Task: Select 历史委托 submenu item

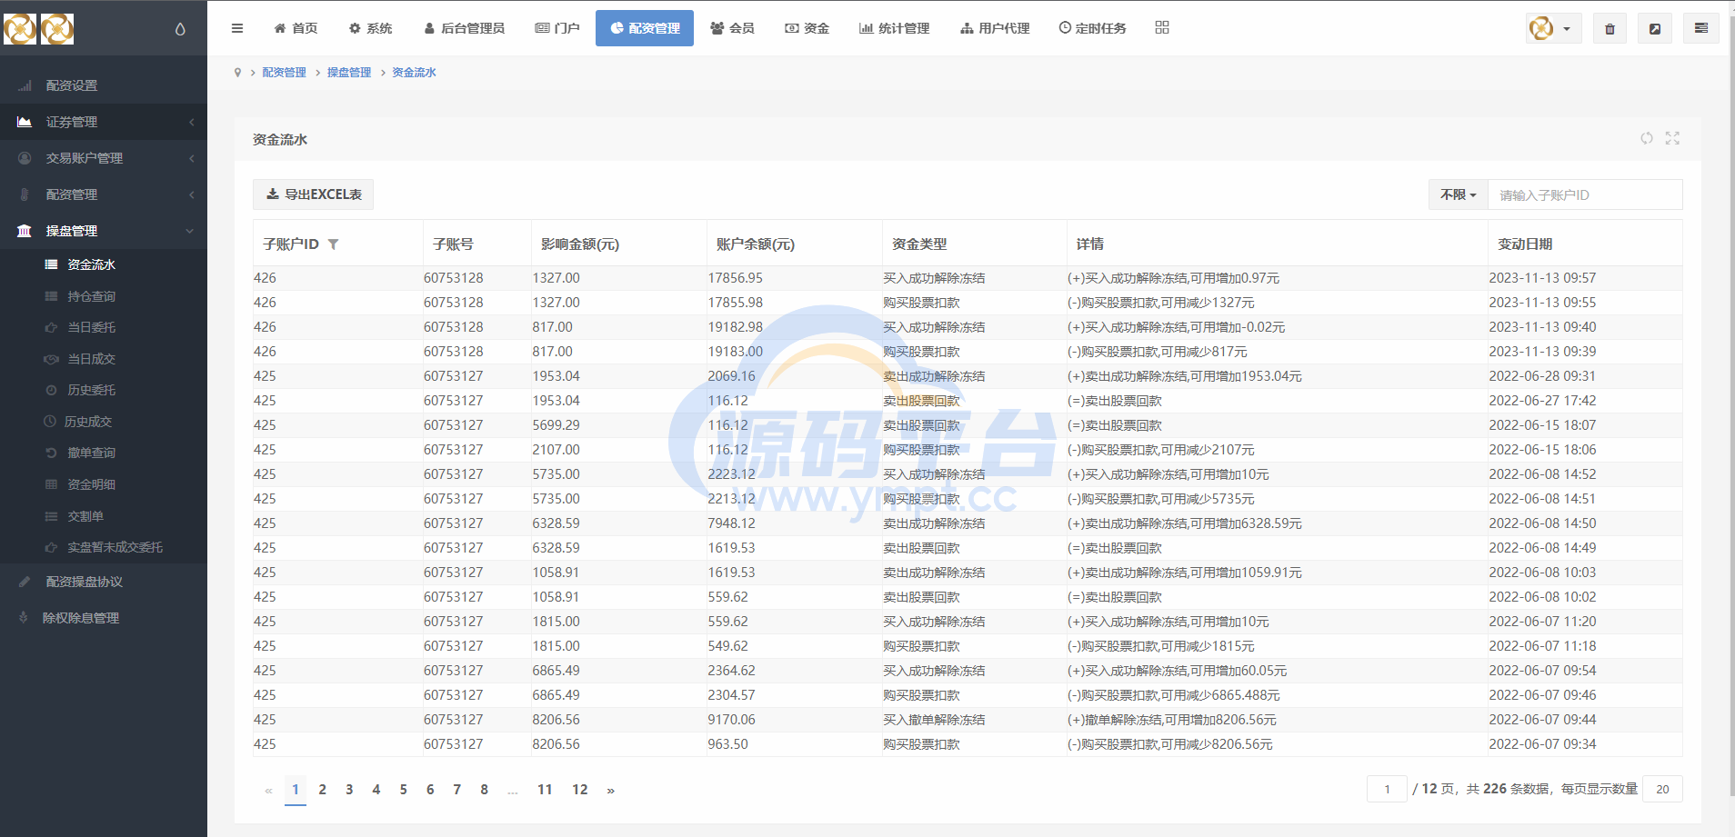Action: [104, 390]
